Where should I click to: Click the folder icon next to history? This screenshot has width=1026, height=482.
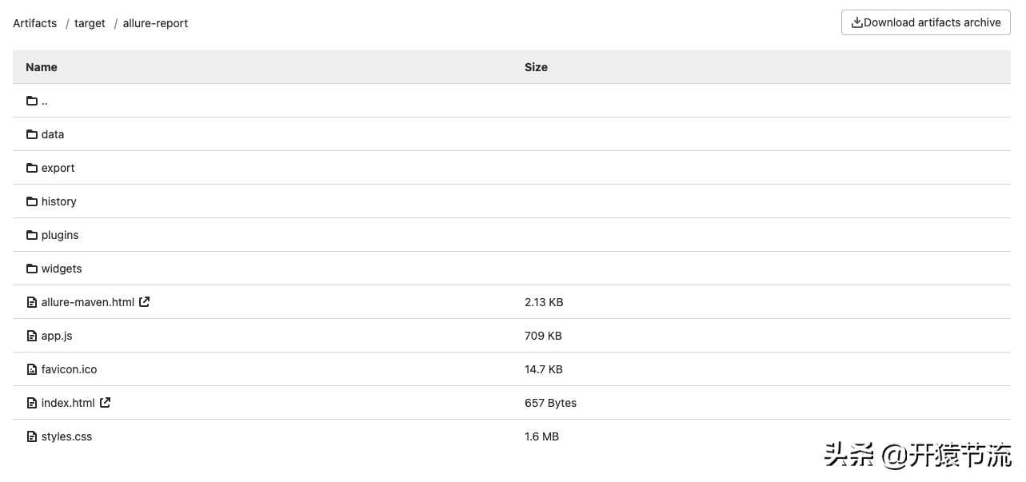[x=32, y=201]
